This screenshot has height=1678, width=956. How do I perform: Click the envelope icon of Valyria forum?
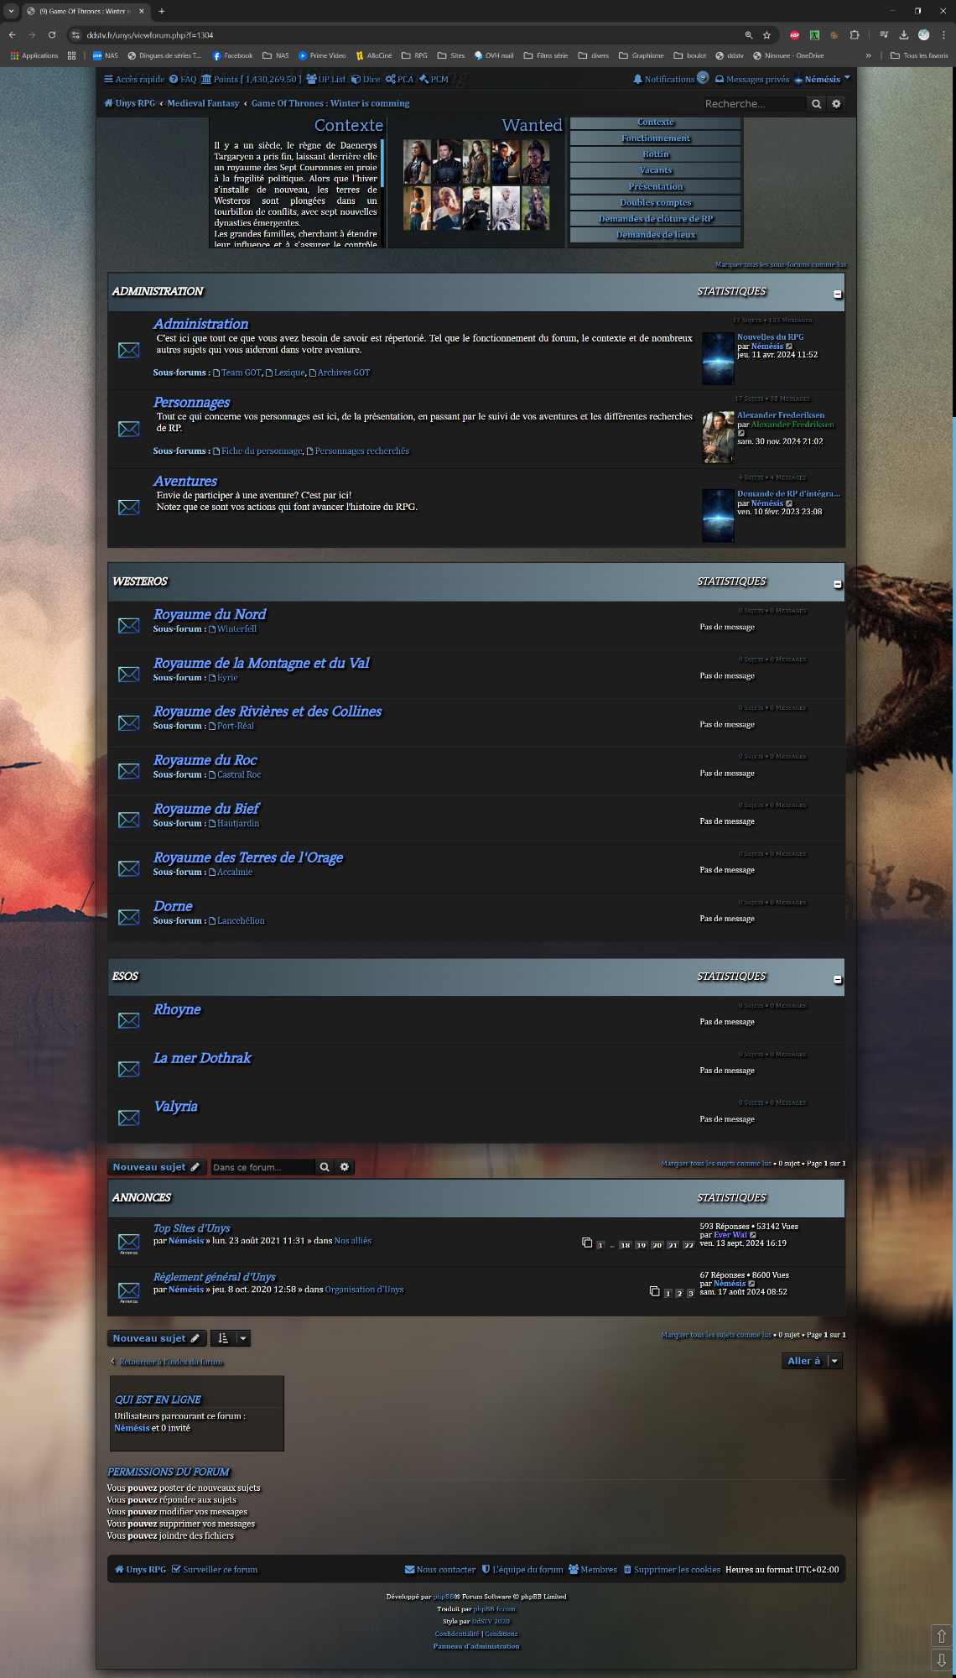pyautogui.click(x=129, y=1118)
